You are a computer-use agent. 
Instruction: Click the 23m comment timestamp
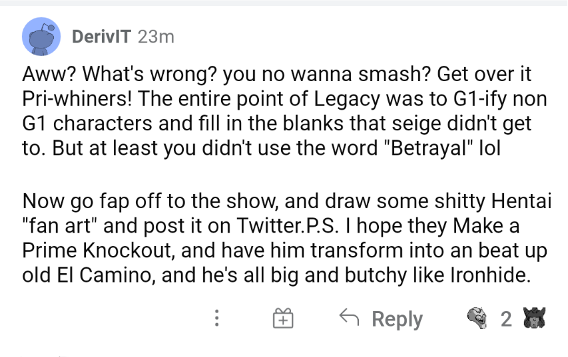[155, 37]
